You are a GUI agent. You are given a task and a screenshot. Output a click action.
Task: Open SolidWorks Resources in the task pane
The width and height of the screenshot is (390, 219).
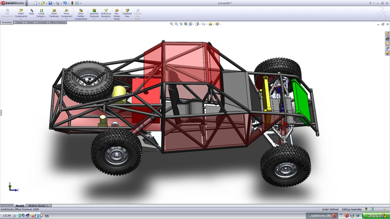[x=387, y=34]
